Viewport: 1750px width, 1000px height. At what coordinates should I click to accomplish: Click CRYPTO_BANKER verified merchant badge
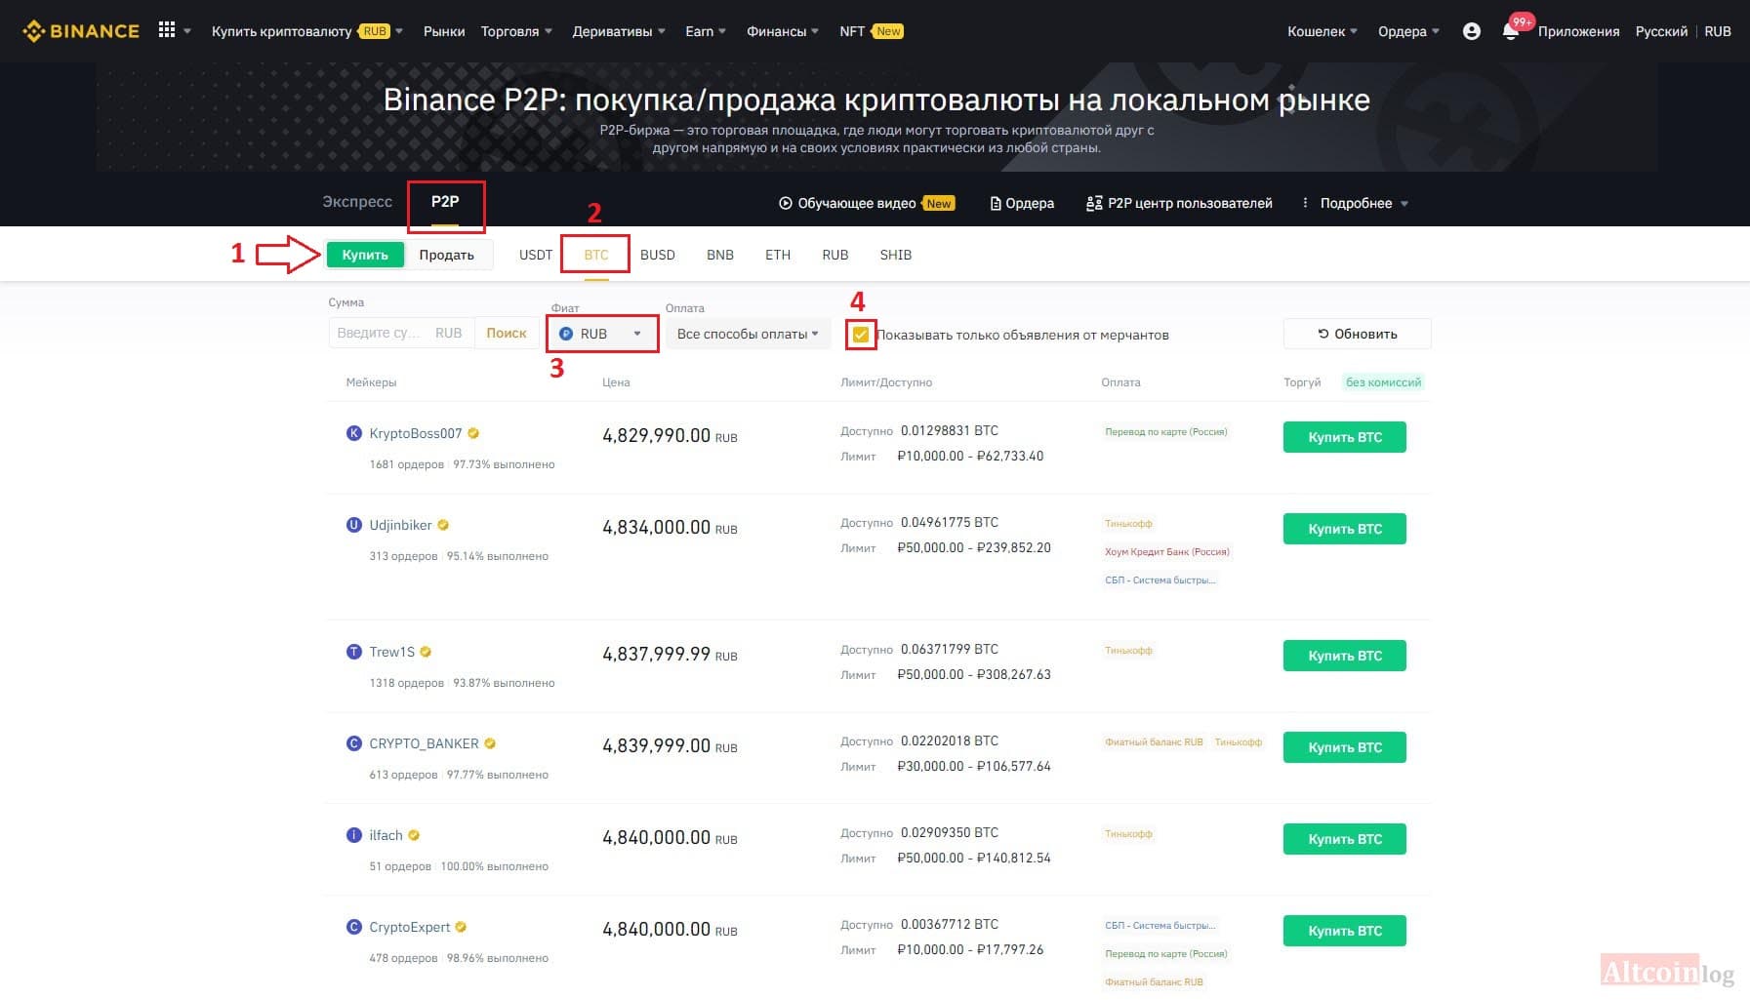click(490, 743)
